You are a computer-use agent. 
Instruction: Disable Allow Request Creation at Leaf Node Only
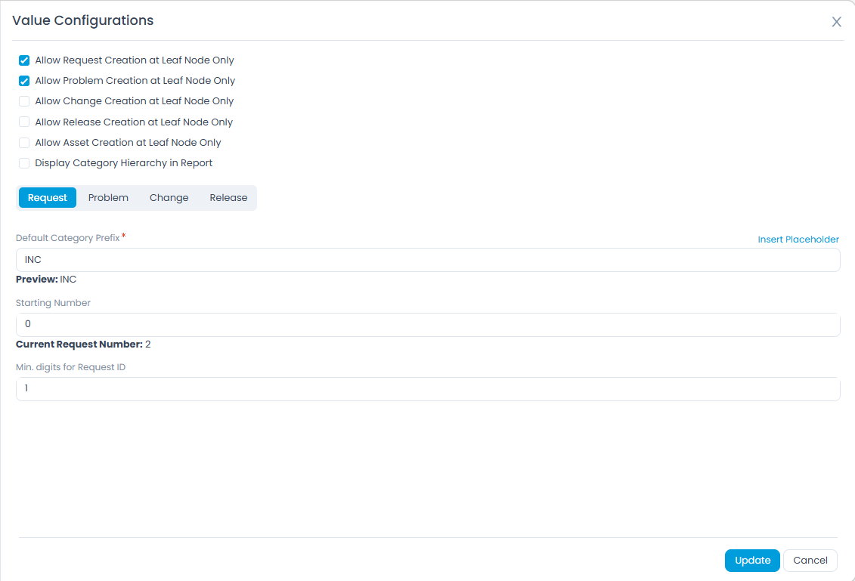coord(23,60)
